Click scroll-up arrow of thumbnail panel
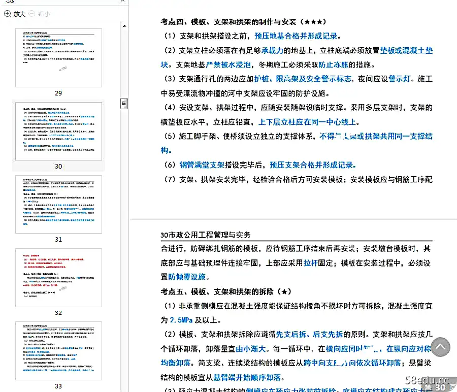Image resolution: width=457 pixels, height=392 pixels. coord(124,26)
